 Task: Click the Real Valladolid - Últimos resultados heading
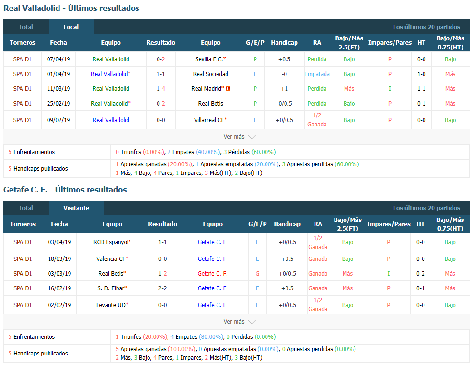point(71,8)
